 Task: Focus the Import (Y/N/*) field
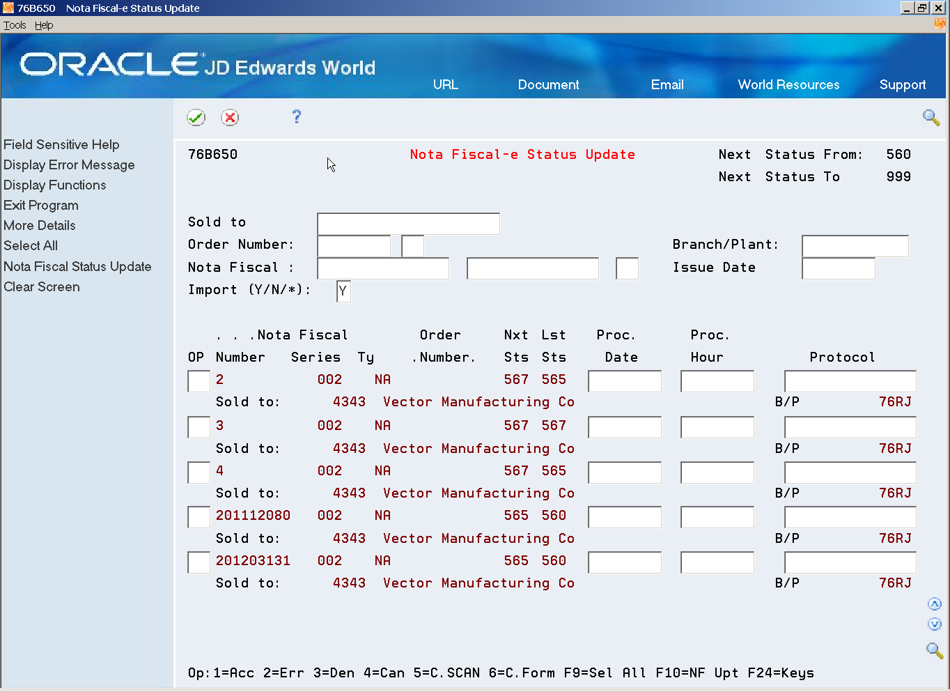pyautogui.click(x=343, y=291)
